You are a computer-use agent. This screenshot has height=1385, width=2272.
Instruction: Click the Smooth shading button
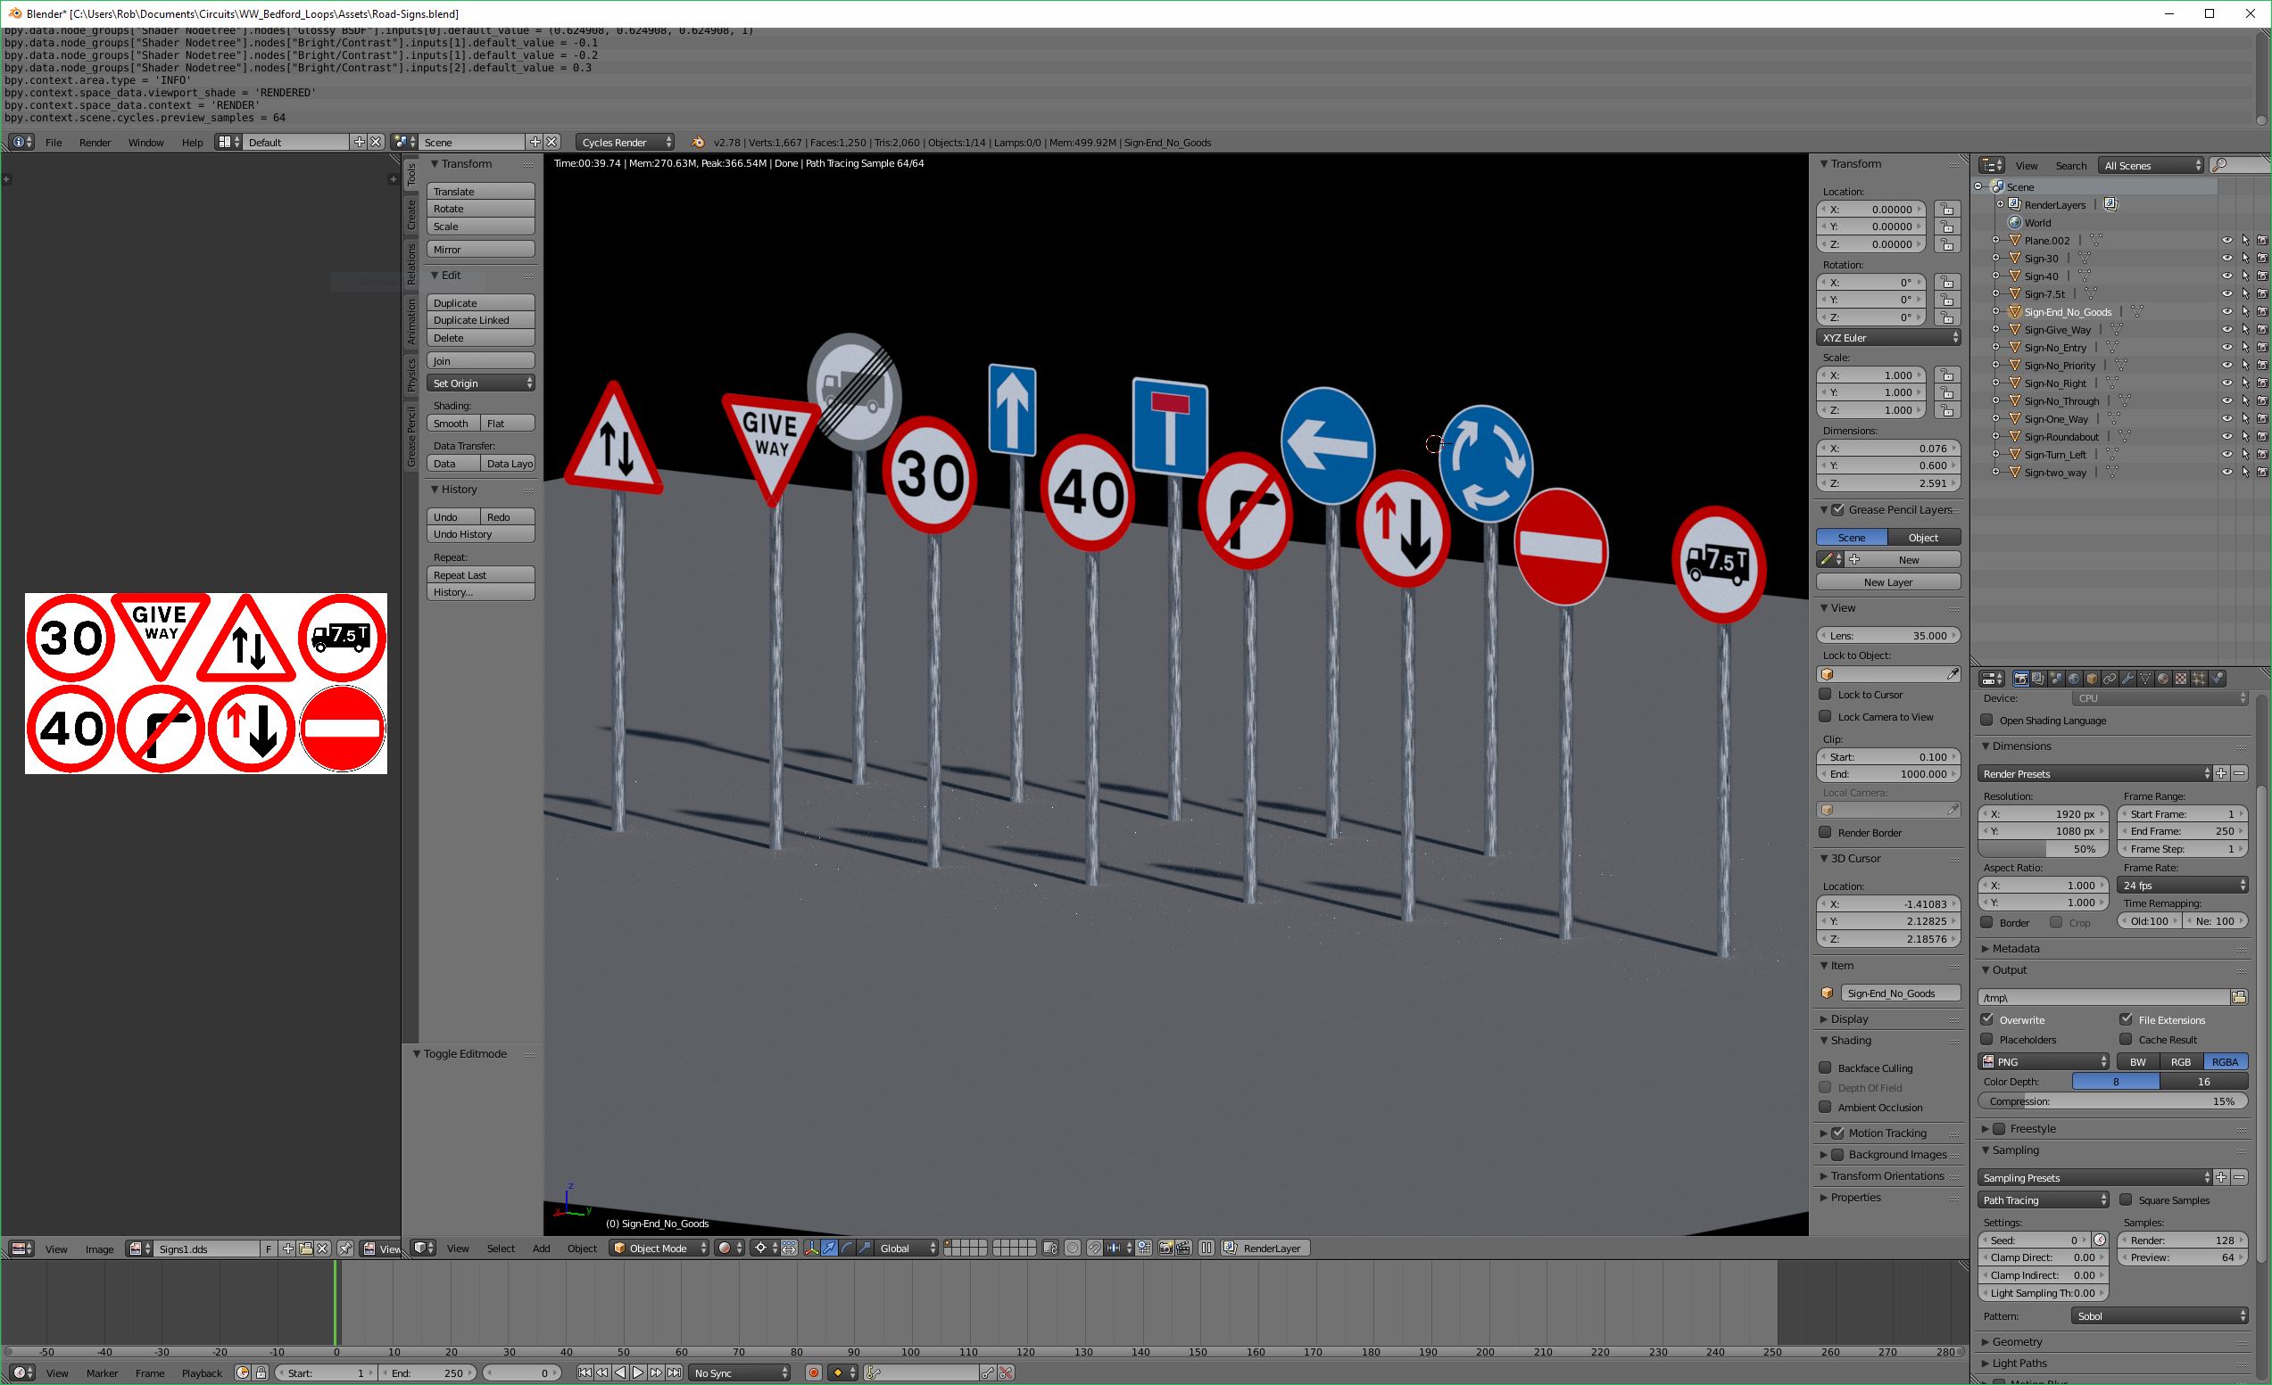click(453, 423)
